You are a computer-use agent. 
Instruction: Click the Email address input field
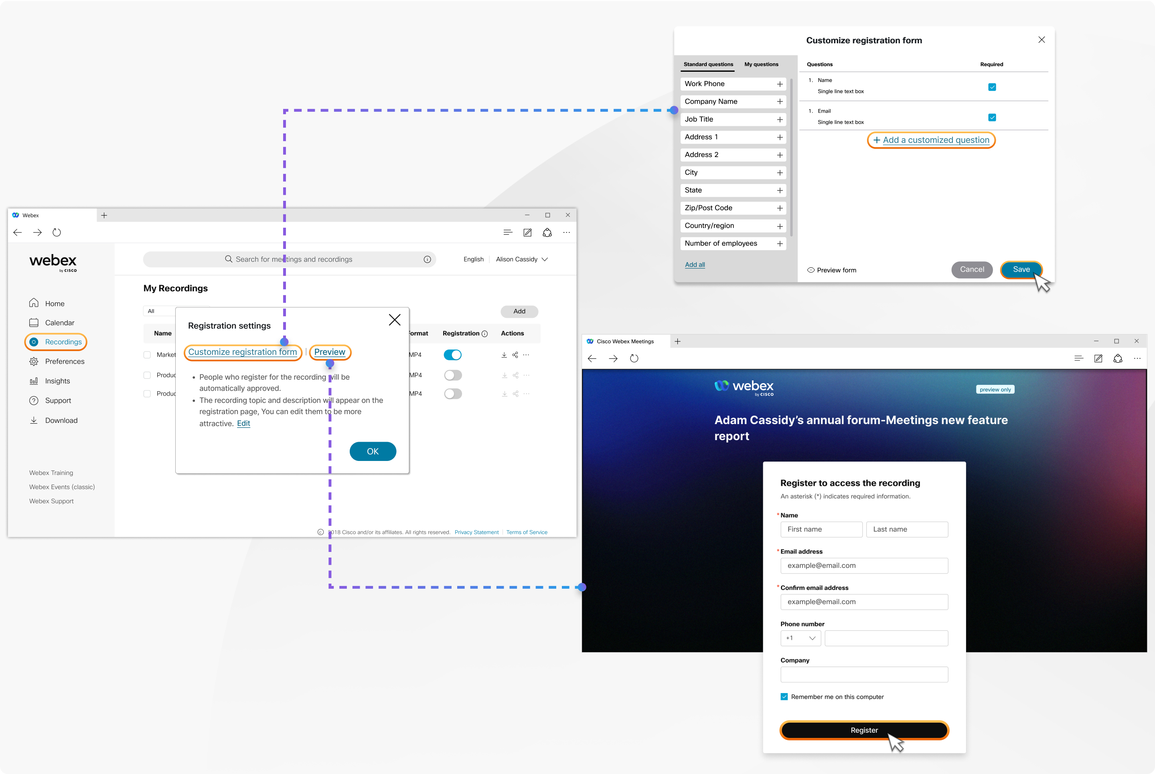pyautogui.click(x=864, y=565)
